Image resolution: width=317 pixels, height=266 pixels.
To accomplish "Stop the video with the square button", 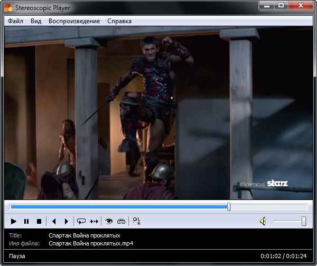I will tap(39, 222).
